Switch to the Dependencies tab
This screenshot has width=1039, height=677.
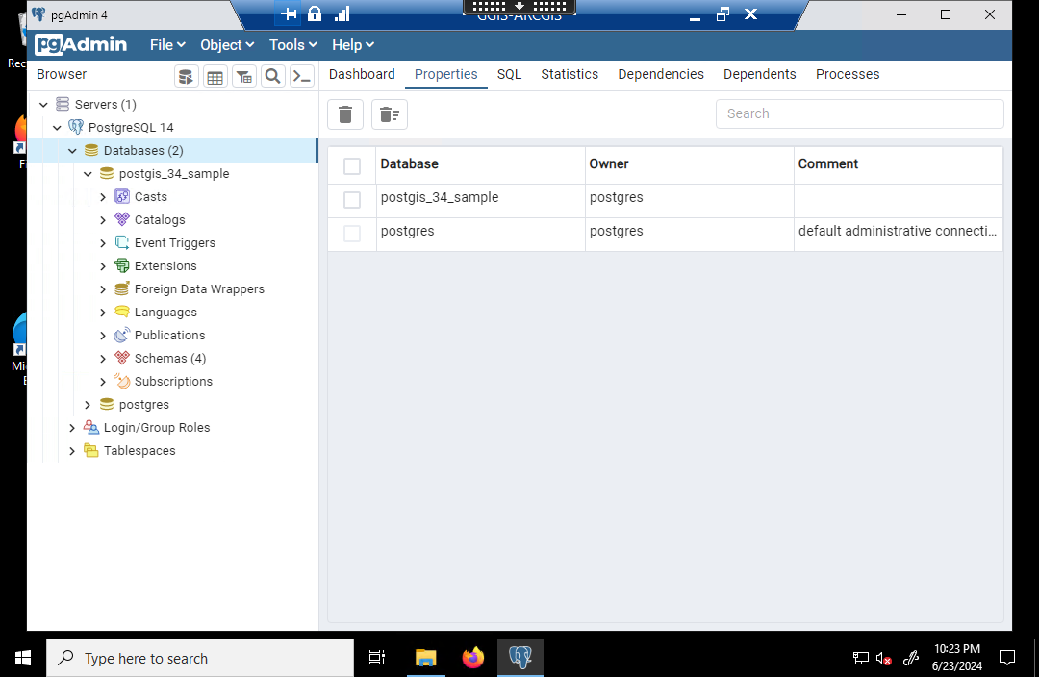[x=660, y=74]
